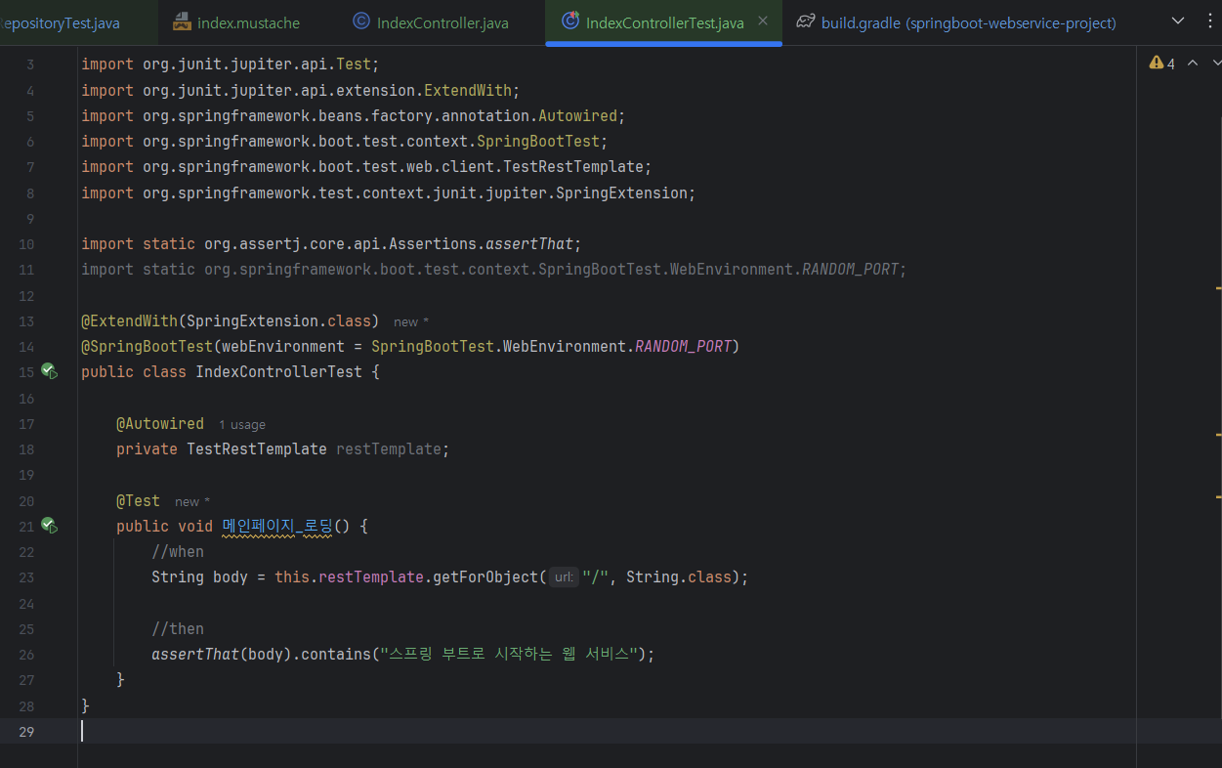1222x768 pixels.
Task: Place the cursor on the 메인페이지_로딩 method name
Action: point(277,526)
